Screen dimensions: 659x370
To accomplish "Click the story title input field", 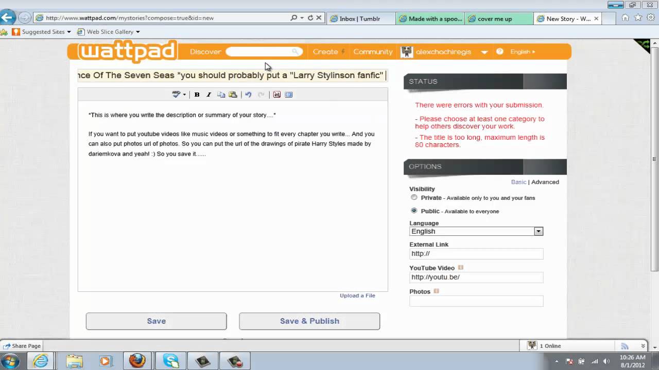I will point(233,76).
